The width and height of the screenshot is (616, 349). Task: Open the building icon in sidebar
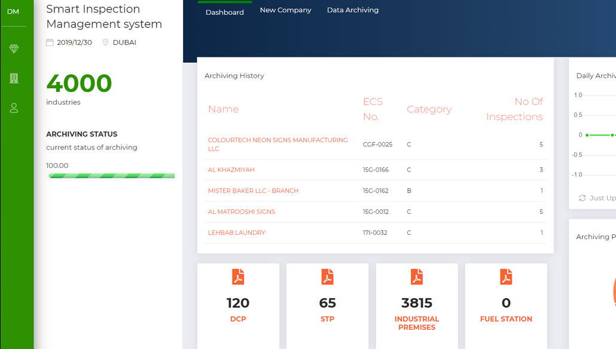tap(14, 78)
